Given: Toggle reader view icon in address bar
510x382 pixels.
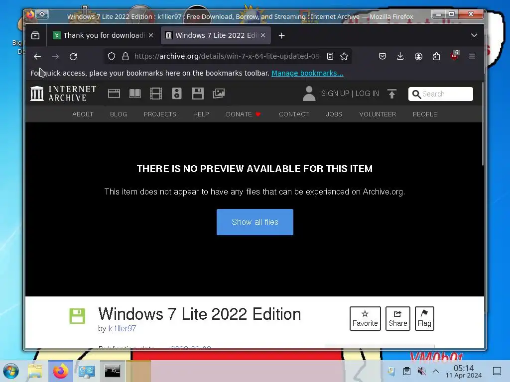Looking at the screenshot, I should coord(330,57).
